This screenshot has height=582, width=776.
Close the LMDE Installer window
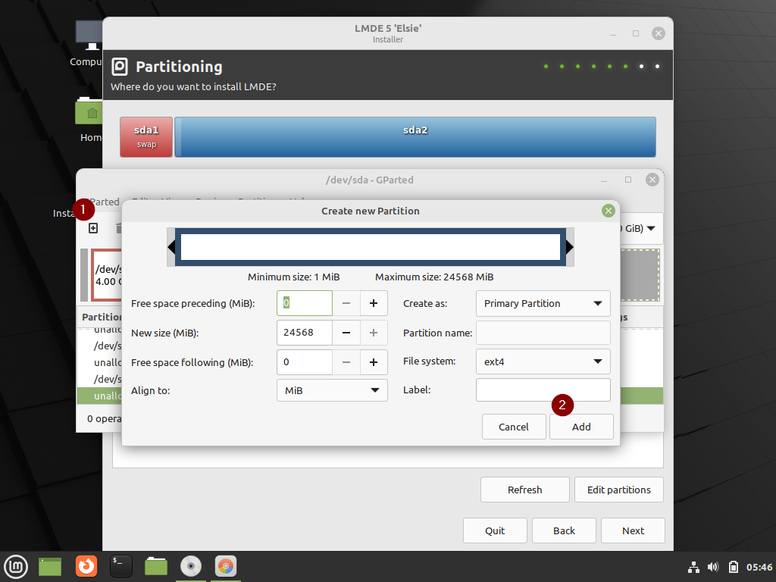click(x=659, y=33)
